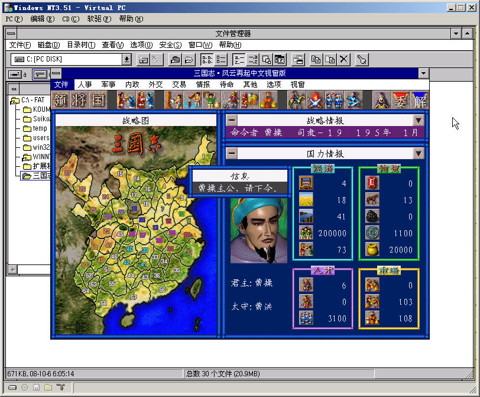Click the horse icon in 物资 panel
The width and height of the screenshot is (480, 397).
coord(372,199)
